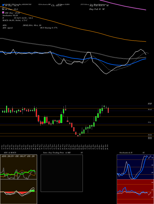154x204 pixels.
Task: Click the white 50 Day legend swatch
Action: pos(3,9)
